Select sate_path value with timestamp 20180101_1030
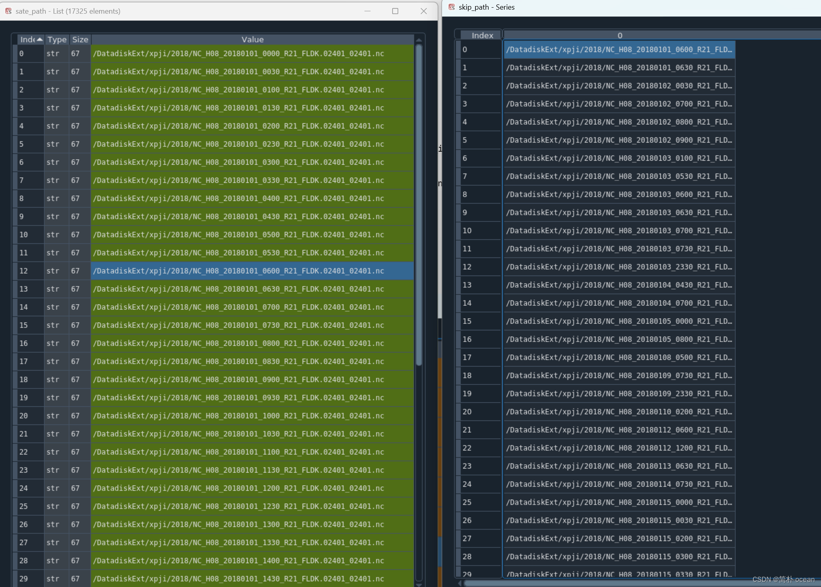This screenshot has width=821, height=587. click(252, 434)
